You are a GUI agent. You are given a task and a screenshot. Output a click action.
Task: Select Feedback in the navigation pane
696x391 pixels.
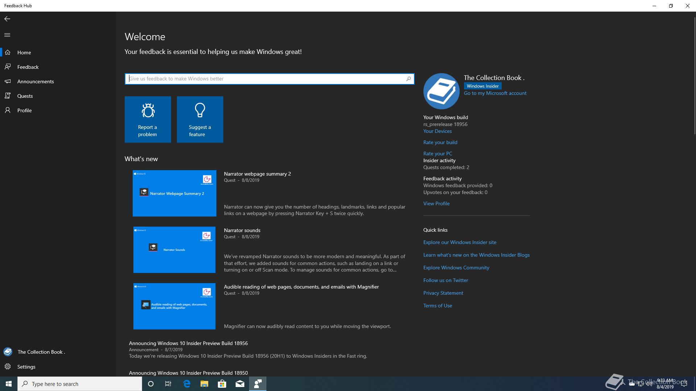click(x=58, y=67)
